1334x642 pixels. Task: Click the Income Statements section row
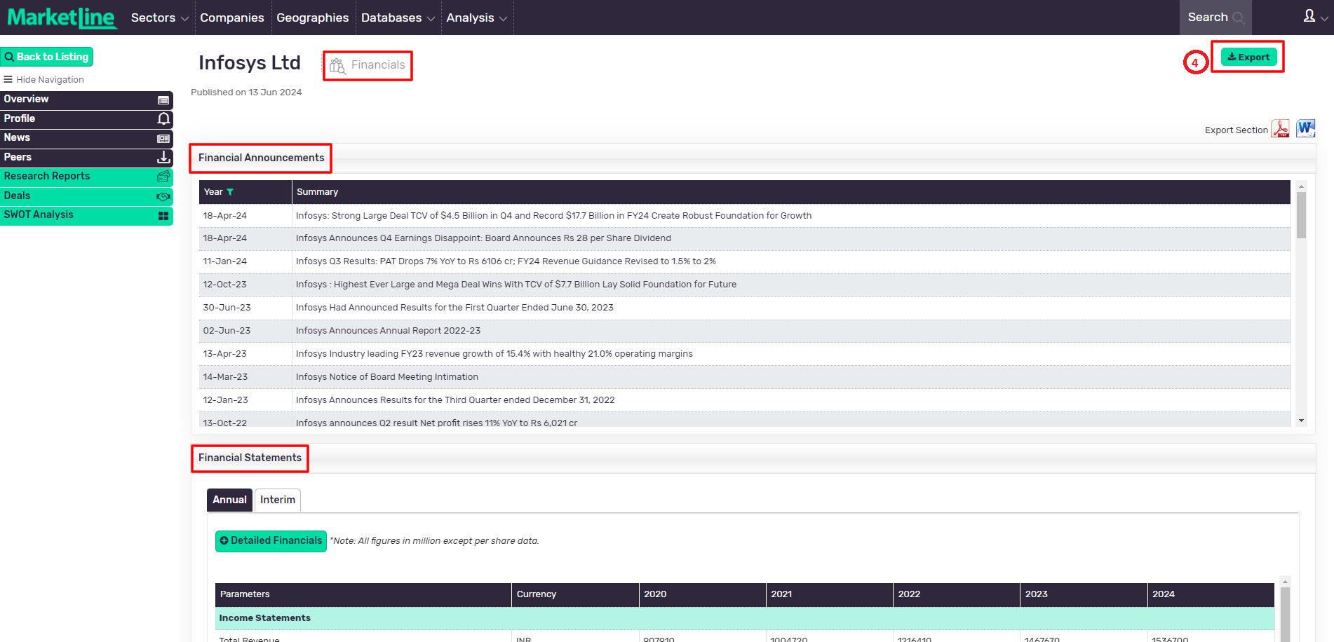(745, 618)
